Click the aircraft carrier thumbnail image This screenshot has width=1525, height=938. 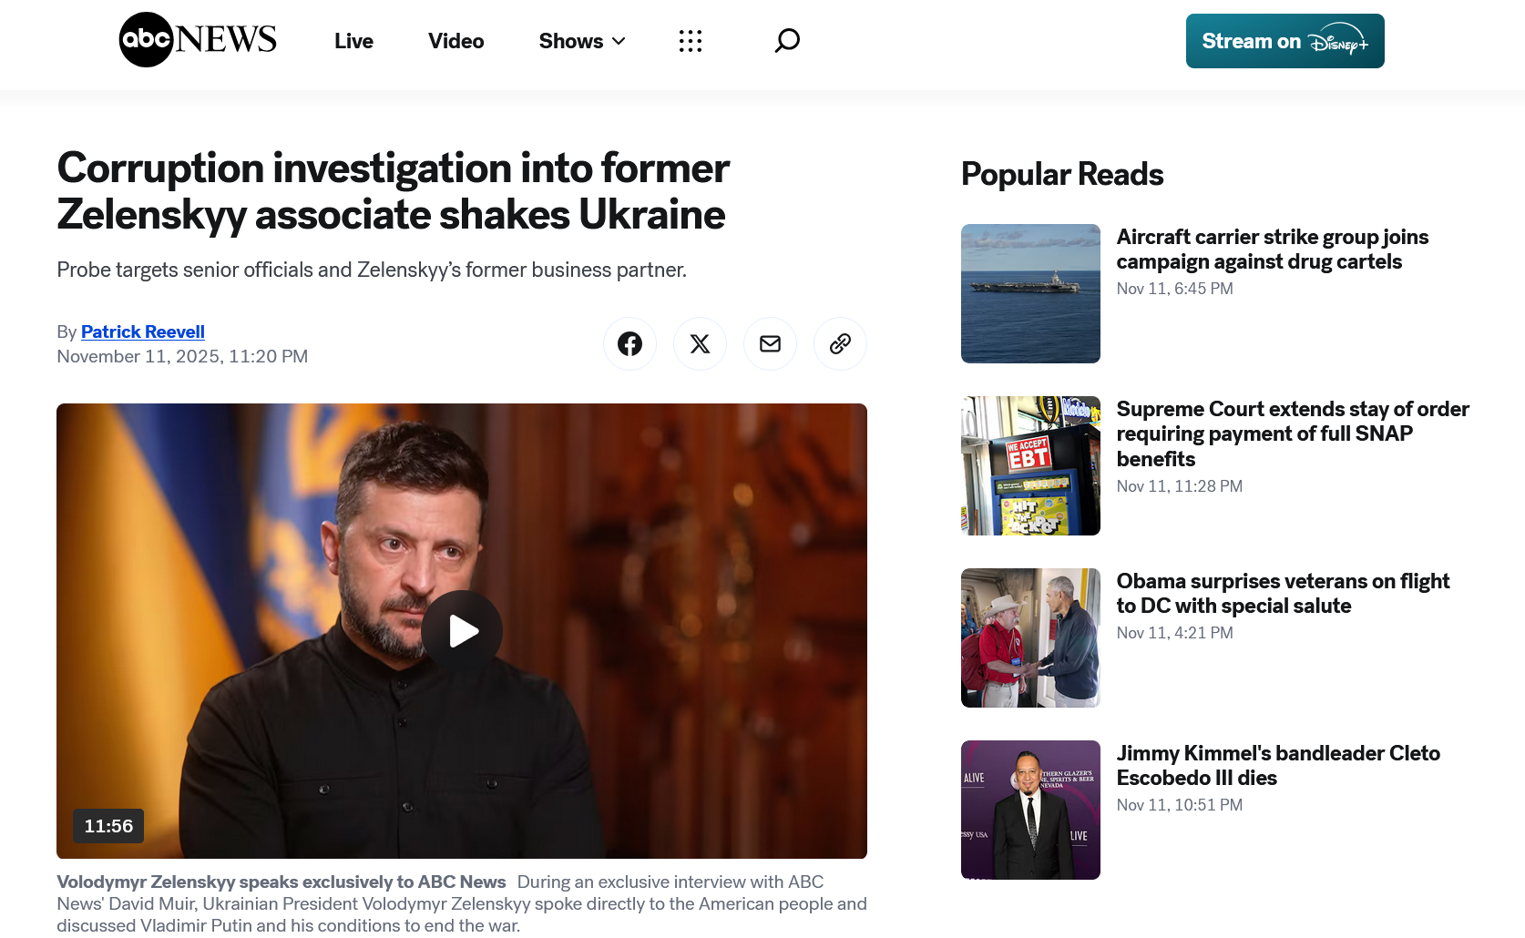(1030, 293)
